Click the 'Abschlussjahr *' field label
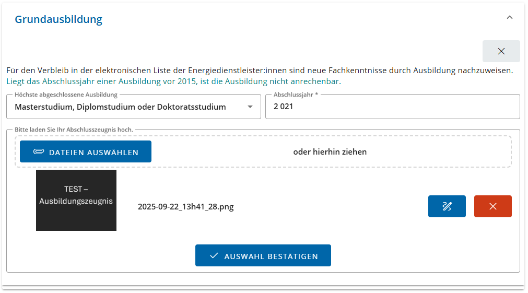This screenshot has height=293, width=528. tap(296, 95)
